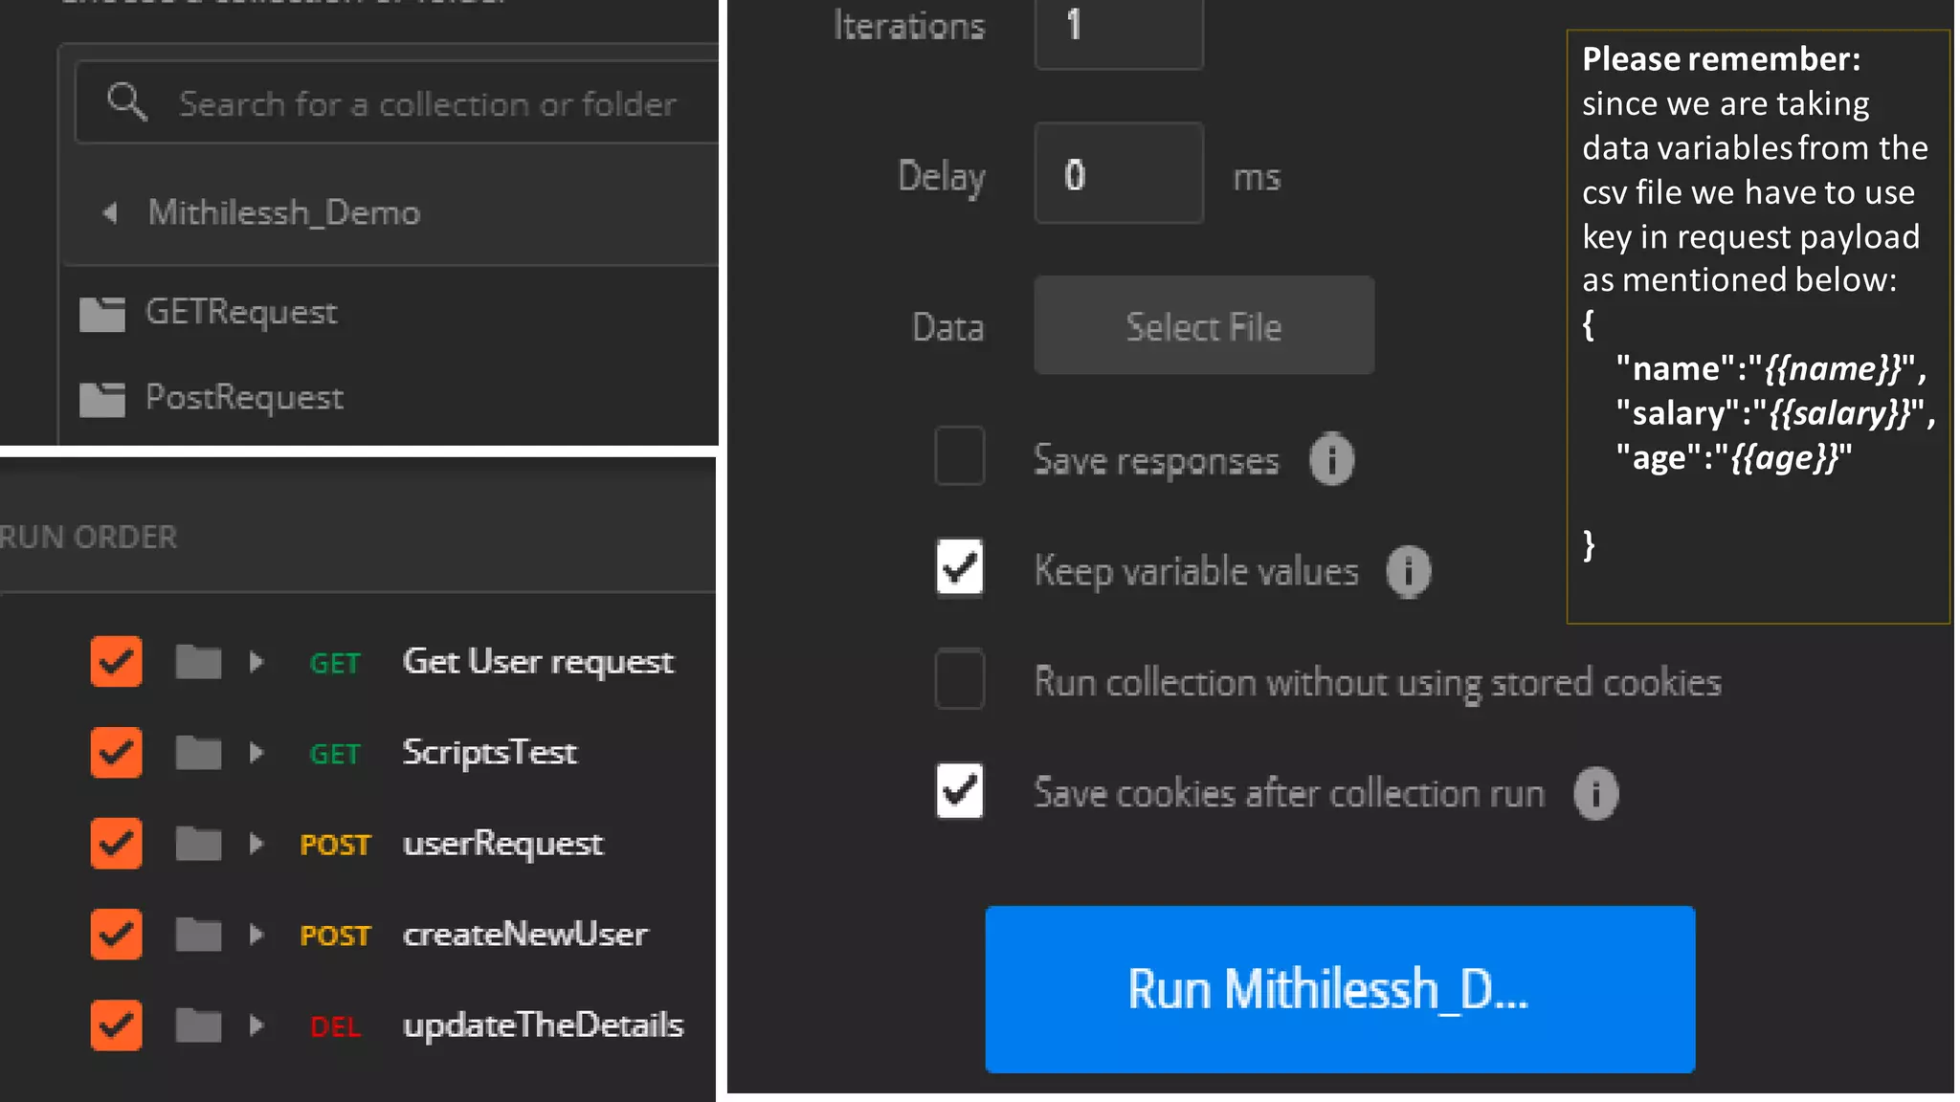1960x1102 pixels.
Task: Select the PostRequest folder entry
Action: [244, 397]
